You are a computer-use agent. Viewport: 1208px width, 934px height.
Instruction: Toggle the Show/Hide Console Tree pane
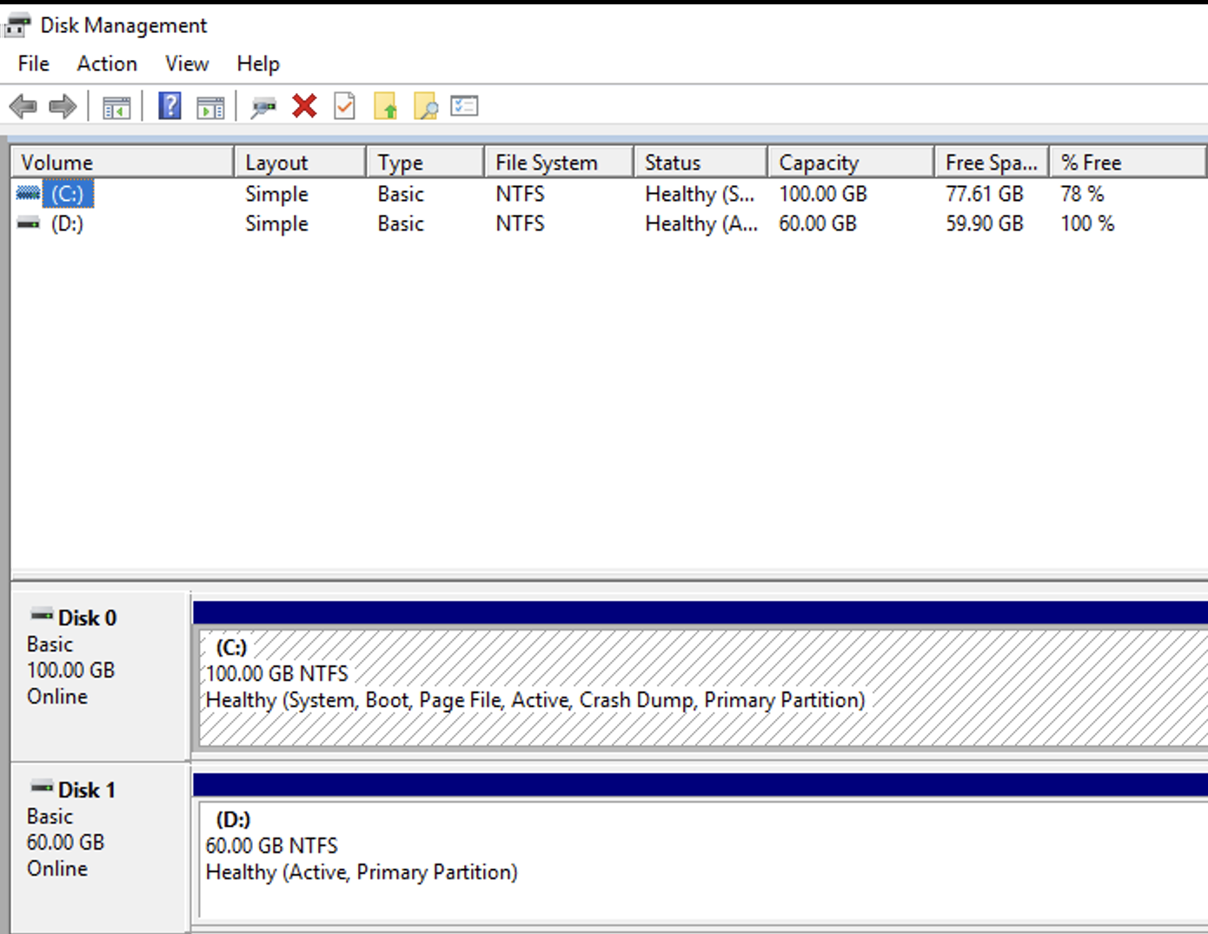coord(118,106)
